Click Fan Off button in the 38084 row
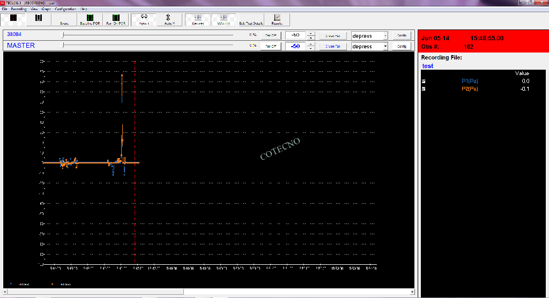 click(271, 36)
